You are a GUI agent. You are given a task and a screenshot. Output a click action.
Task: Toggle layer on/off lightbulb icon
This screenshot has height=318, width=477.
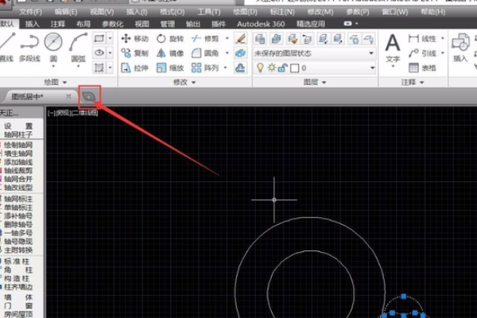(260, 68)
